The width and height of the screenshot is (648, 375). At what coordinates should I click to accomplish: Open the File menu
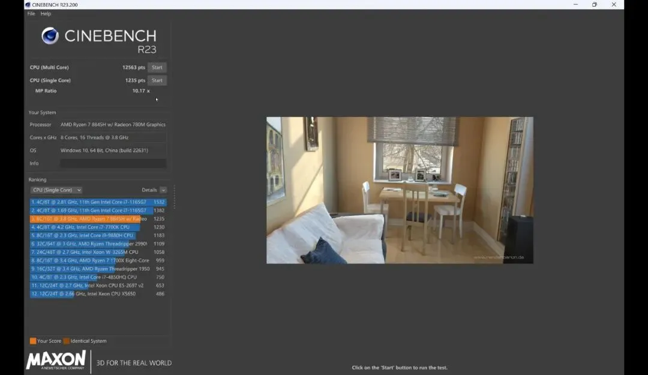click(31, 14)
